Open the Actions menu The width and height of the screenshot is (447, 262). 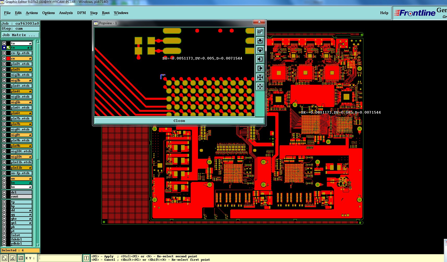(32, 13)
